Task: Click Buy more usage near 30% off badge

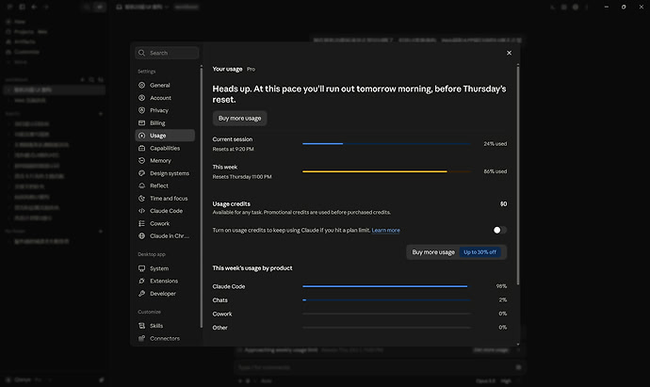Action: (433, 252)
